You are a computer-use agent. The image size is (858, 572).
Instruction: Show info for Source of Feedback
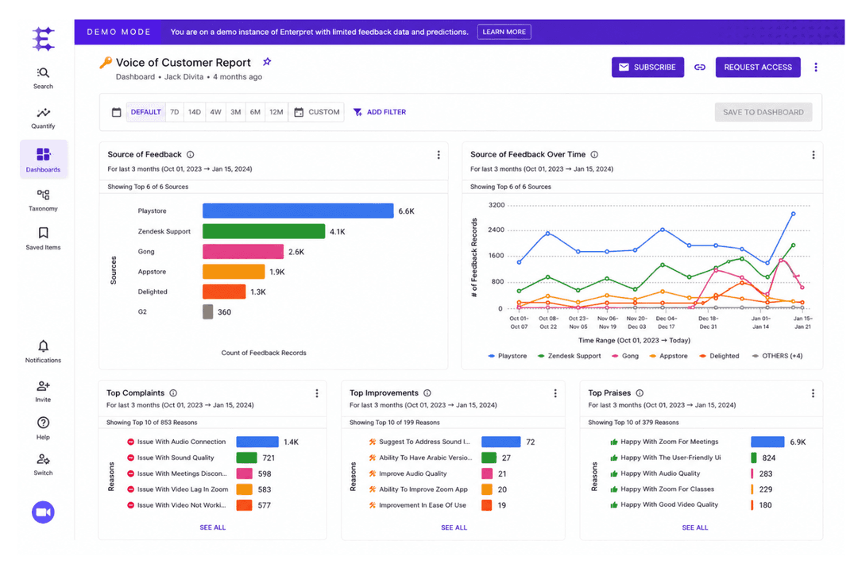[x=191, y=154]
